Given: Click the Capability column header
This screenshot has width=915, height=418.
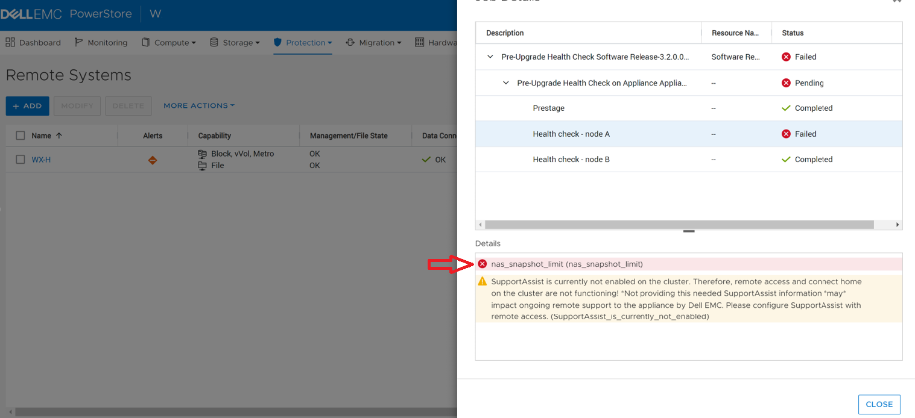Looking at the screenshot, I should (x=215, y=136).
